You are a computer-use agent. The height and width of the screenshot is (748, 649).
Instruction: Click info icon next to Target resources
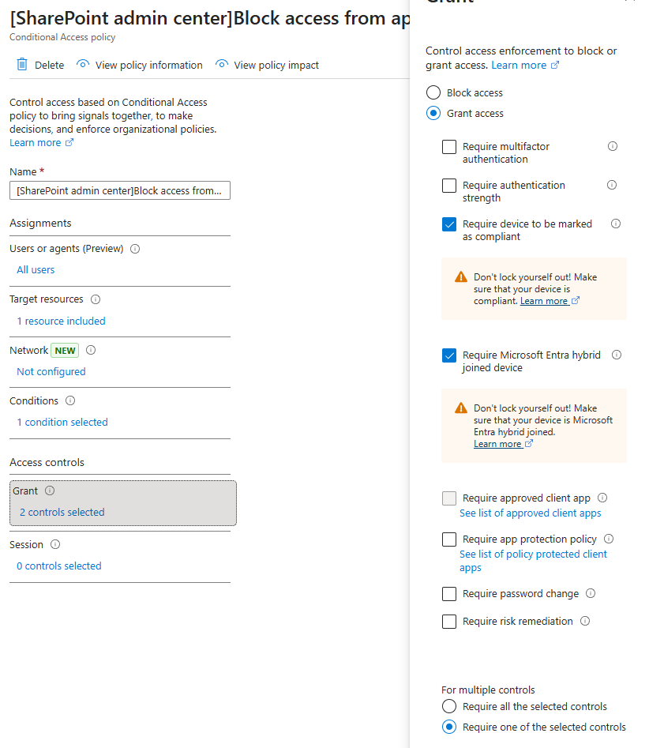click(x=96, y=299)
